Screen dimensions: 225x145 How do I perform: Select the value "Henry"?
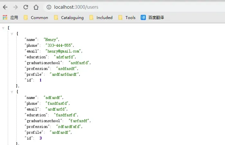click(51, 40)
